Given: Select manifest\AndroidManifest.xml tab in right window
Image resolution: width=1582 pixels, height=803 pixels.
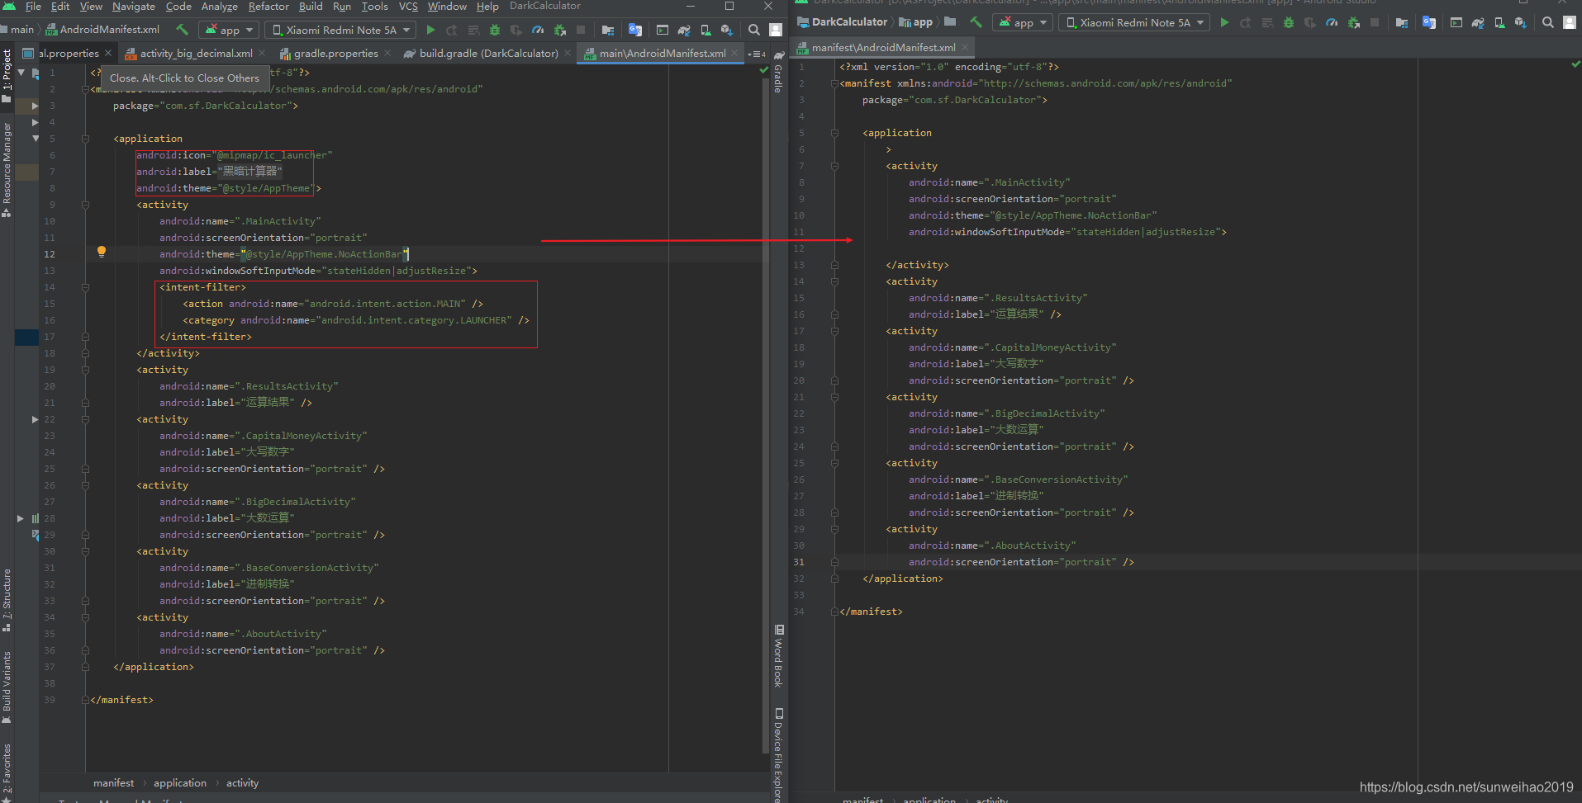Looking at the screenshot, I should 883,48.
